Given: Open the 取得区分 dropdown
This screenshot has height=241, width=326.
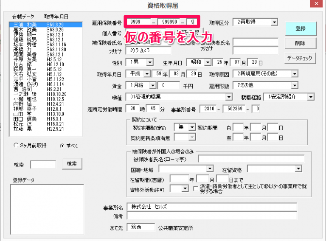Looking at the screenshot, I should [x=275, y=22].
